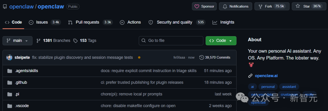This screenshot has height=111, width=328.
Task: Click the folder icon for .github
Action: click(x=9, y=83)
